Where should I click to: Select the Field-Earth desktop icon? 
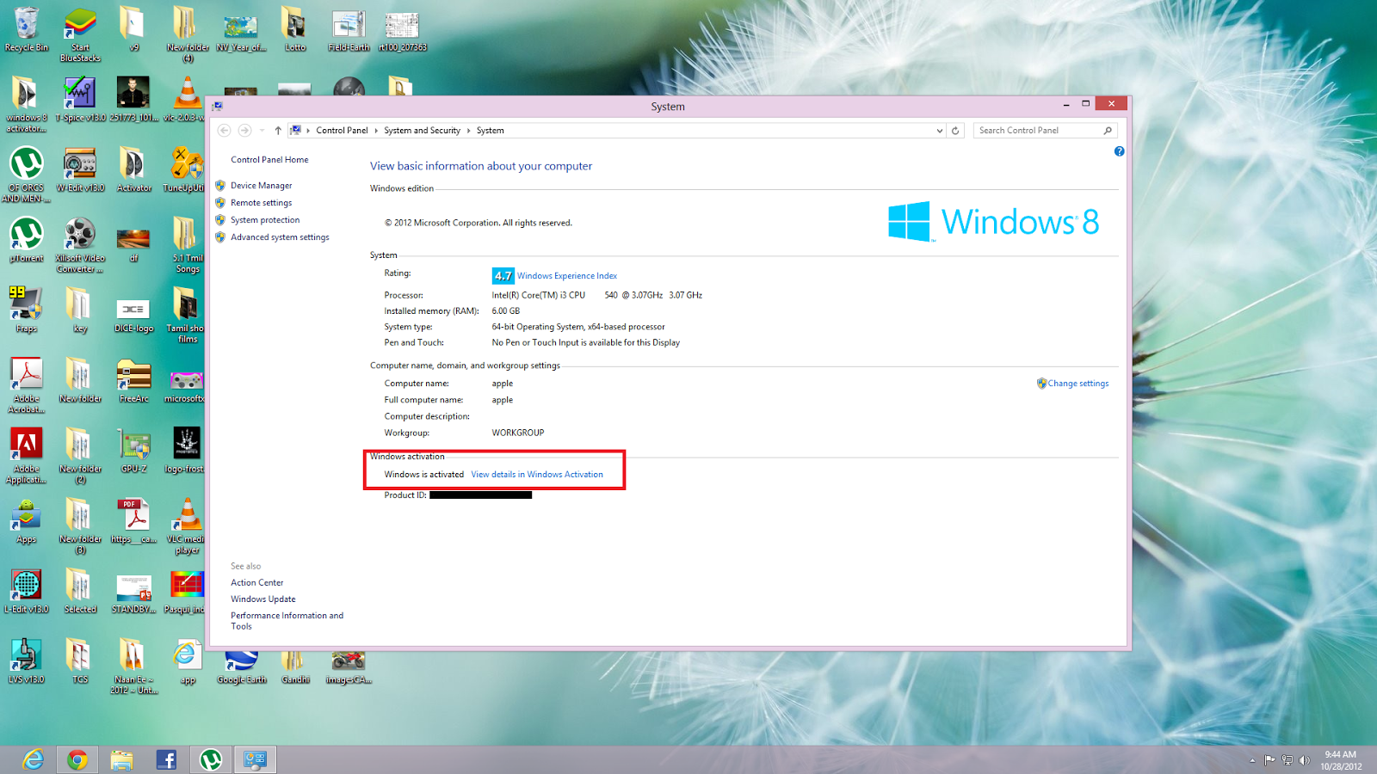349,30
